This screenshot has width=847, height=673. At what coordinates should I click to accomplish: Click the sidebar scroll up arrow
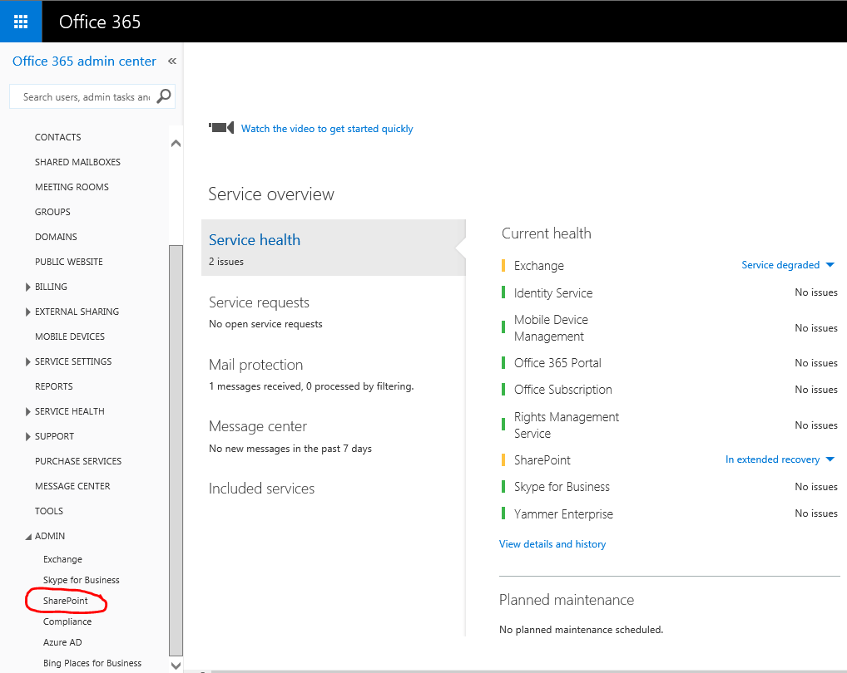coord(176,144)
